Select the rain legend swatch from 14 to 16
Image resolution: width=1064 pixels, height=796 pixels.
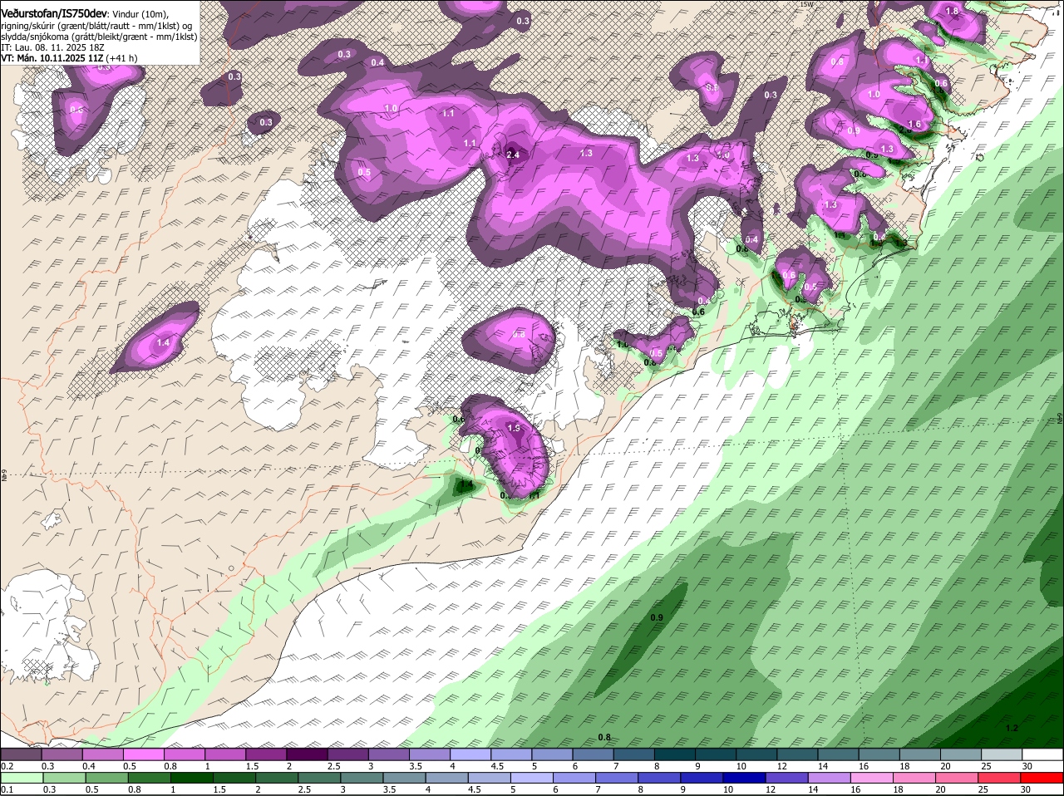[830, 778]
